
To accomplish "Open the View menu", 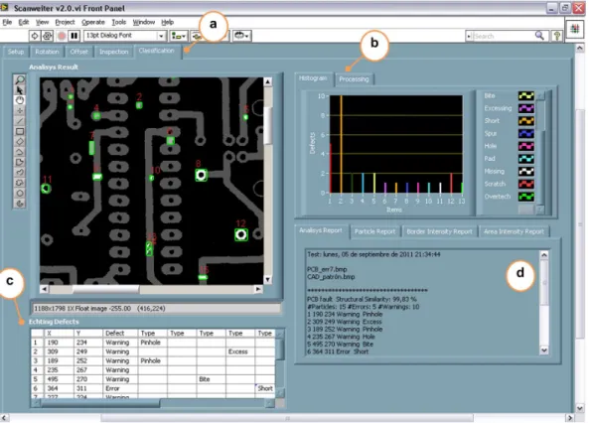I will pyautogui.click(x=42, y=22).
